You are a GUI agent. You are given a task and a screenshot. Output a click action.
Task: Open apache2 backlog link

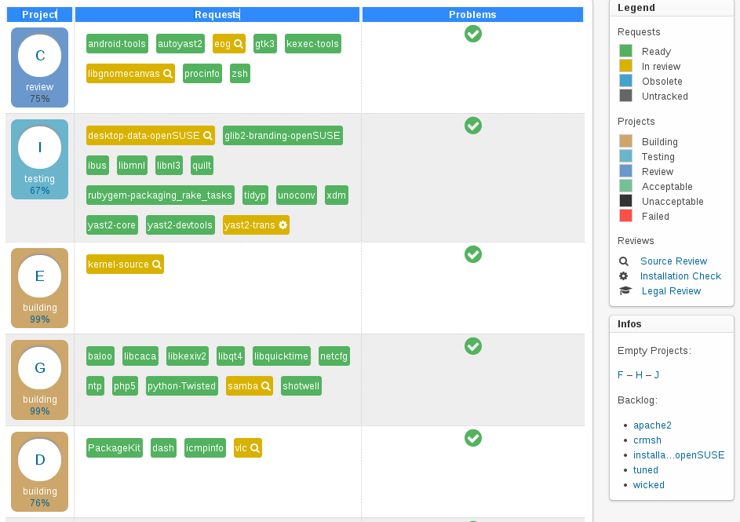coord(652,425)
